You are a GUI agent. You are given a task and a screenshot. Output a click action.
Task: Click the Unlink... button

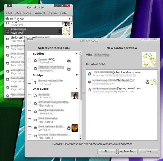click(x=107, y=151)
